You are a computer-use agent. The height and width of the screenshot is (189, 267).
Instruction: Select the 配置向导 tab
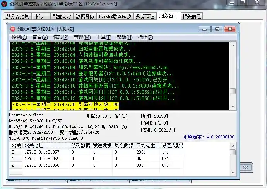[62, 16]
